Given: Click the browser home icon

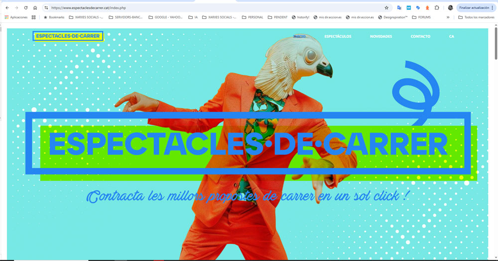Looking at the screenshot, I should click(35, 8).
